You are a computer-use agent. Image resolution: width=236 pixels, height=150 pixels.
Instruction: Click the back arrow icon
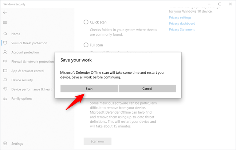[x=5, y=12]
